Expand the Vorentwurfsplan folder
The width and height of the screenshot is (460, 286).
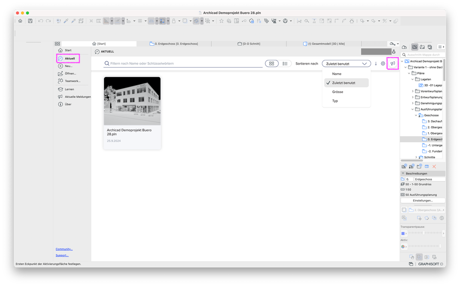click(413, 91)
